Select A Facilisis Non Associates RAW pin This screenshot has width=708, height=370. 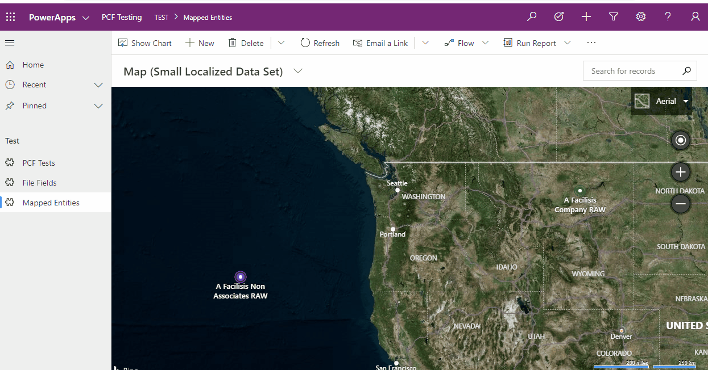241,276
